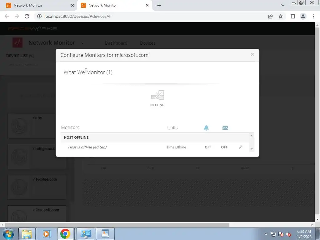Show hidden system tray icons
The height and width of the screenshot is (240, 320).
(266, 234)
